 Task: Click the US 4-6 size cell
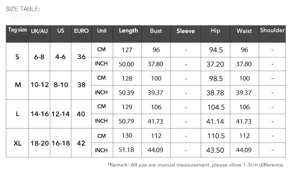[61, 57]
